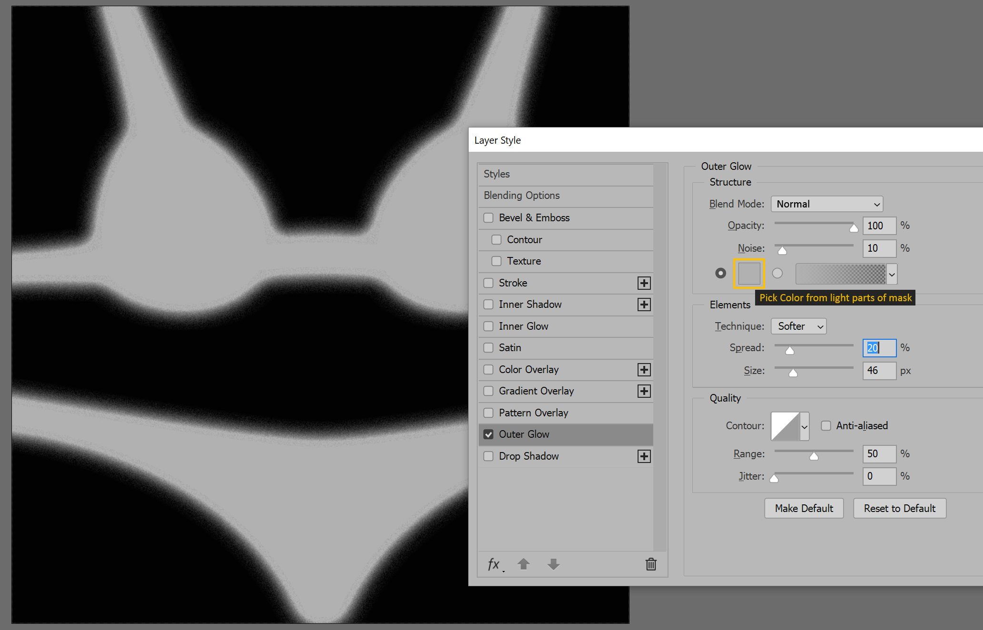Click the Reset to Default button
The height and width of the screenshot is (630, 983).
[900, 508]
